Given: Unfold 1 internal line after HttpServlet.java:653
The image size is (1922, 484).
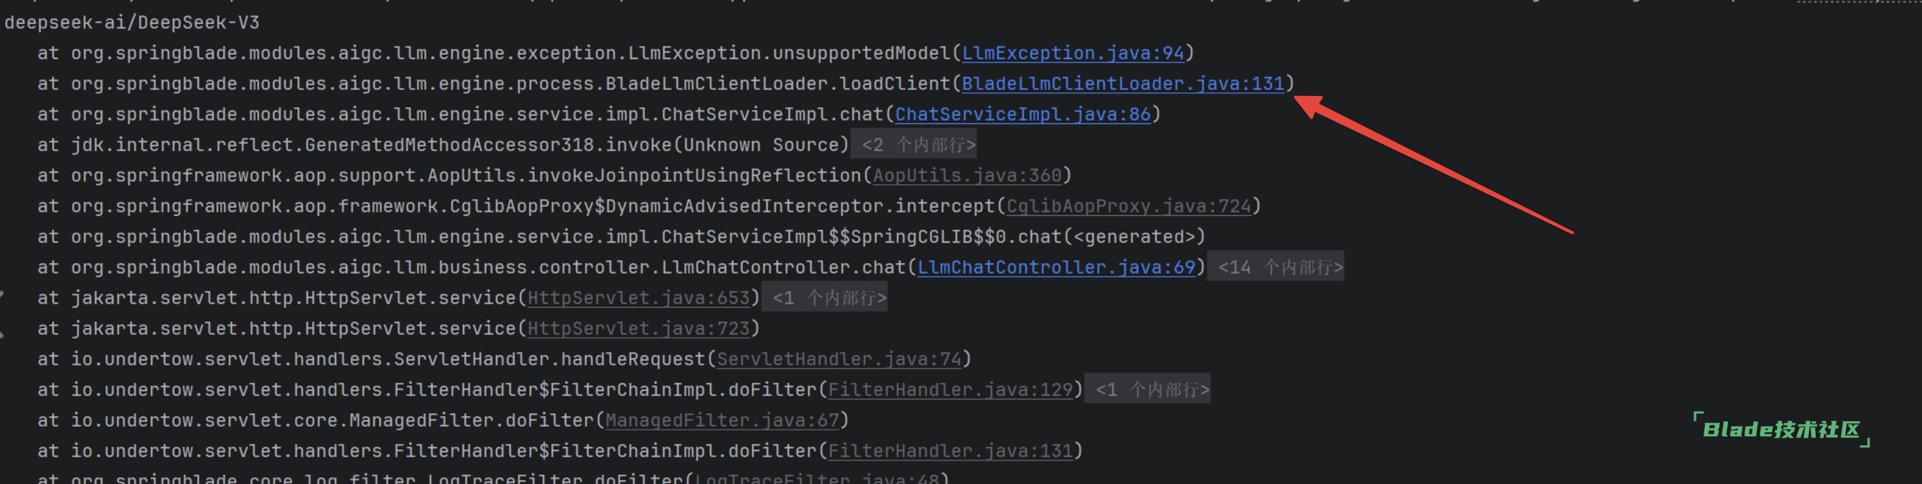Looking at the screenshot, I should click(x=828, y=297).
